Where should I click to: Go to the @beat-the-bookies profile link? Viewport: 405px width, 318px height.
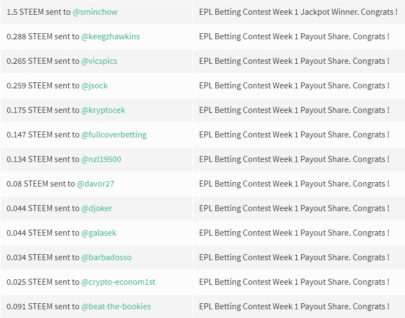point(116,306)
